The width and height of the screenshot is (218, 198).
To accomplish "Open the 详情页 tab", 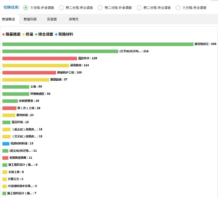I will (x=73, y=19).
